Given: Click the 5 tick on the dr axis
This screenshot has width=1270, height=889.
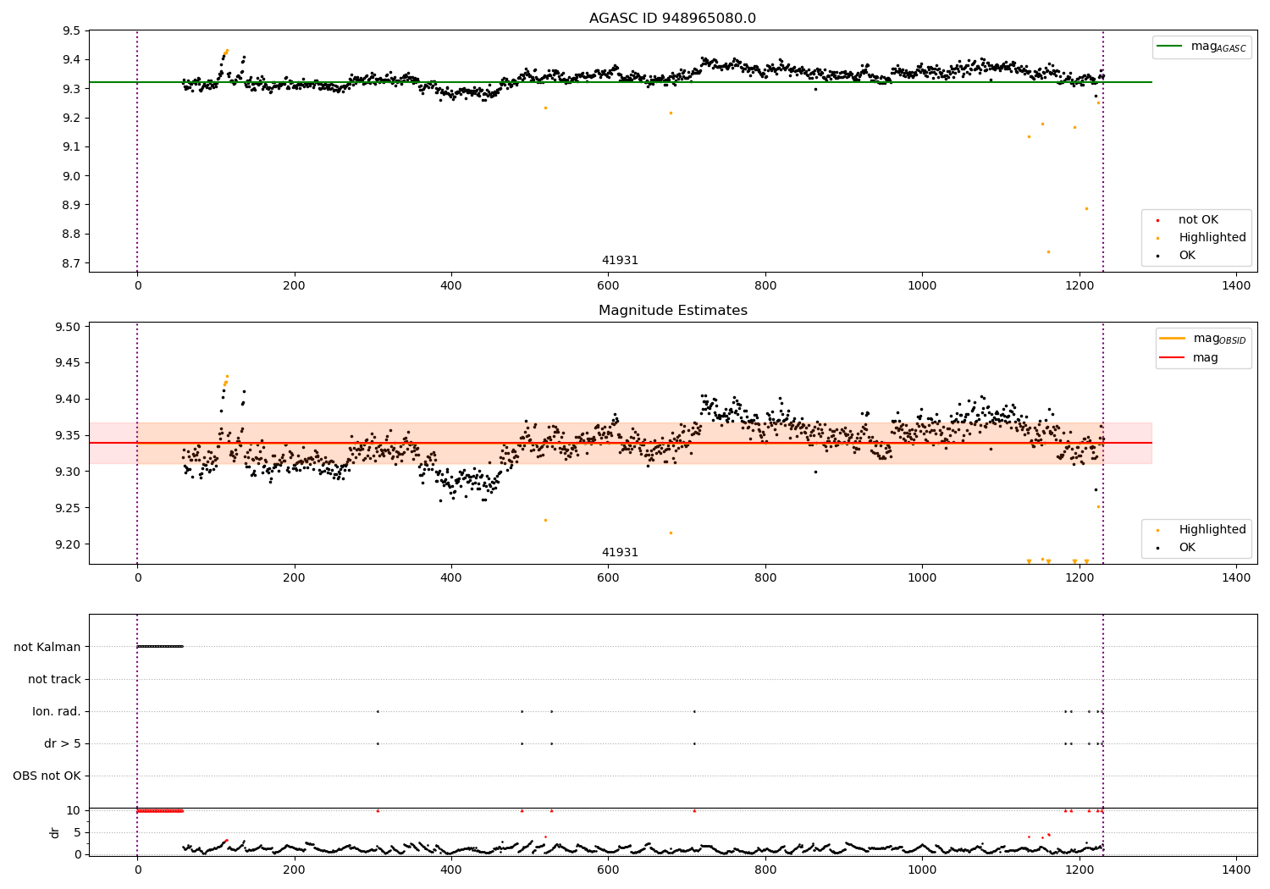Looking at the screenshot, I should click(77, 832).
